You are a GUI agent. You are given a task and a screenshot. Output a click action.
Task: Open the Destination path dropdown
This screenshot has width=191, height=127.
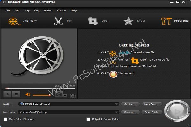[x=116, y=112]
